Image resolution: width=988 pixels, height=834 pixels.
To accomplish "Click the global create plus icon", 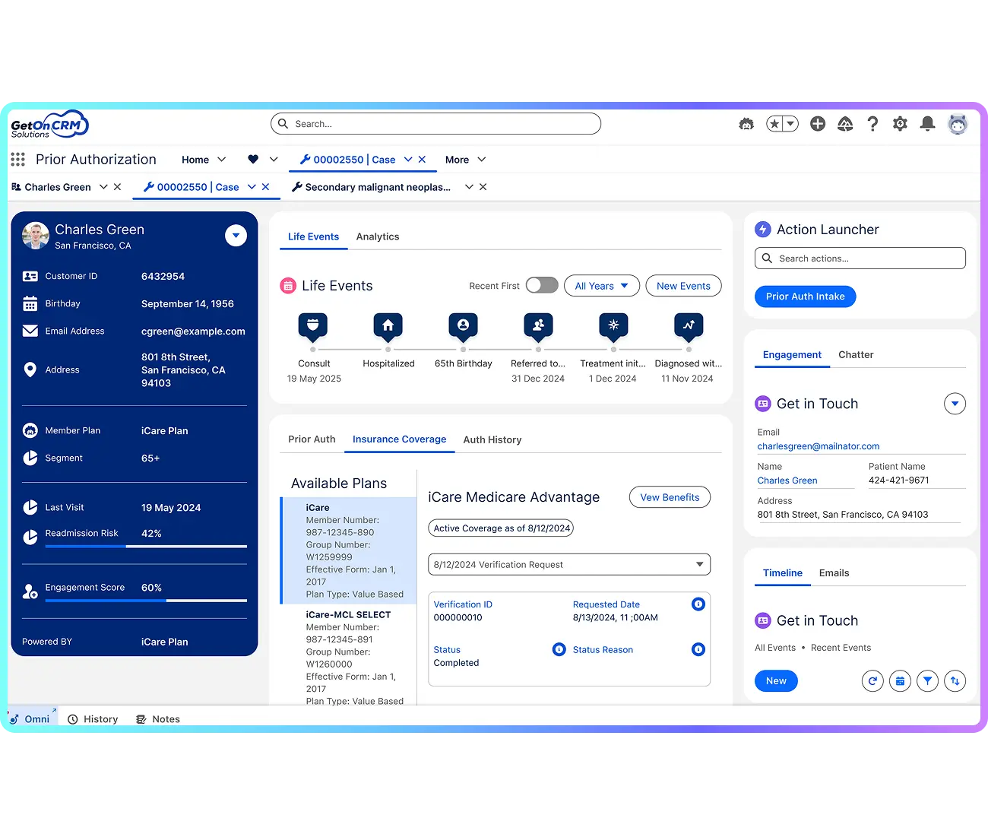I will click(818, 123).
